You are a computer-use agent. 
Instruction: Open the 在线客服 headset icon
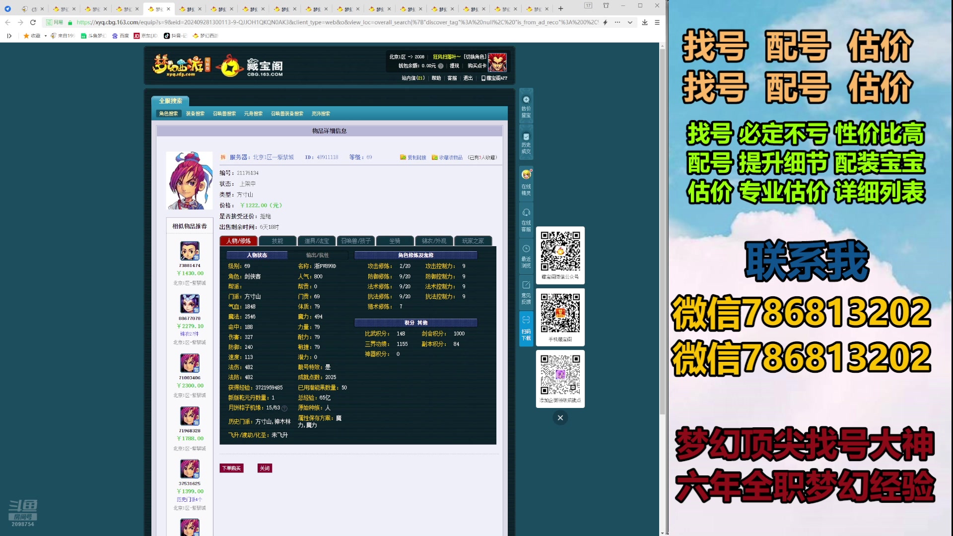click(x=526, y=220)
